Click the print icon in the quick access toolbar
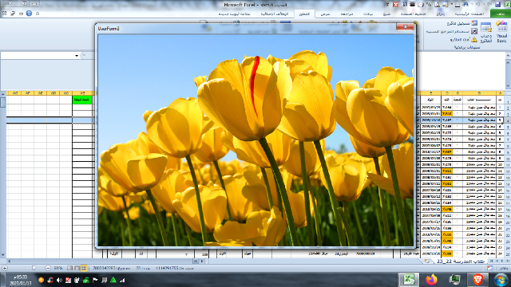Screen dimensions: 511x287 pos(421,4)
